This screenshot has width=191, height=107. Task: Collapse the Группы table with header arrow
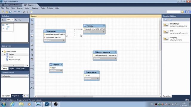click(104, 26)
